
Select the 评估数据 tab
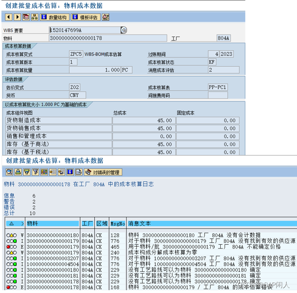coord(14,79)
